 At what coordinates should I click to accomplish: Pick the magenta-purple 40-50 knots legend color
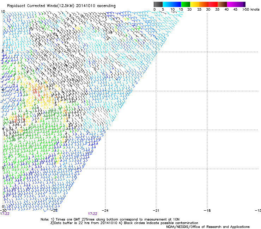[236, 4]
